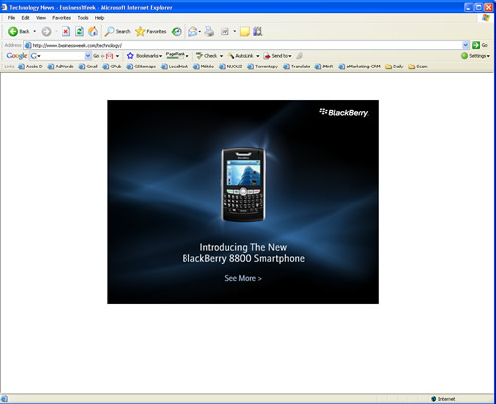Expand the address bar dropdown list
Viewport: 496px width, 404px height.
pos(465,45)
